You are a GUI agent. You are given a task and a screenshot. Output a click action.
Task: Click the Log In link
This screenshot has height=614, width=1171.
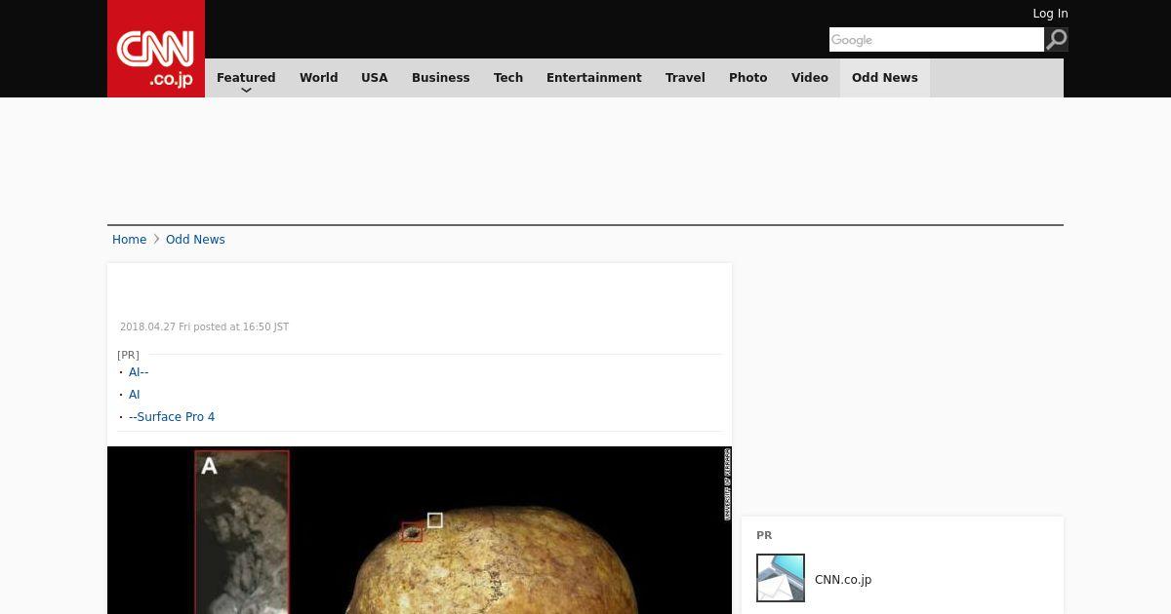1050,14
